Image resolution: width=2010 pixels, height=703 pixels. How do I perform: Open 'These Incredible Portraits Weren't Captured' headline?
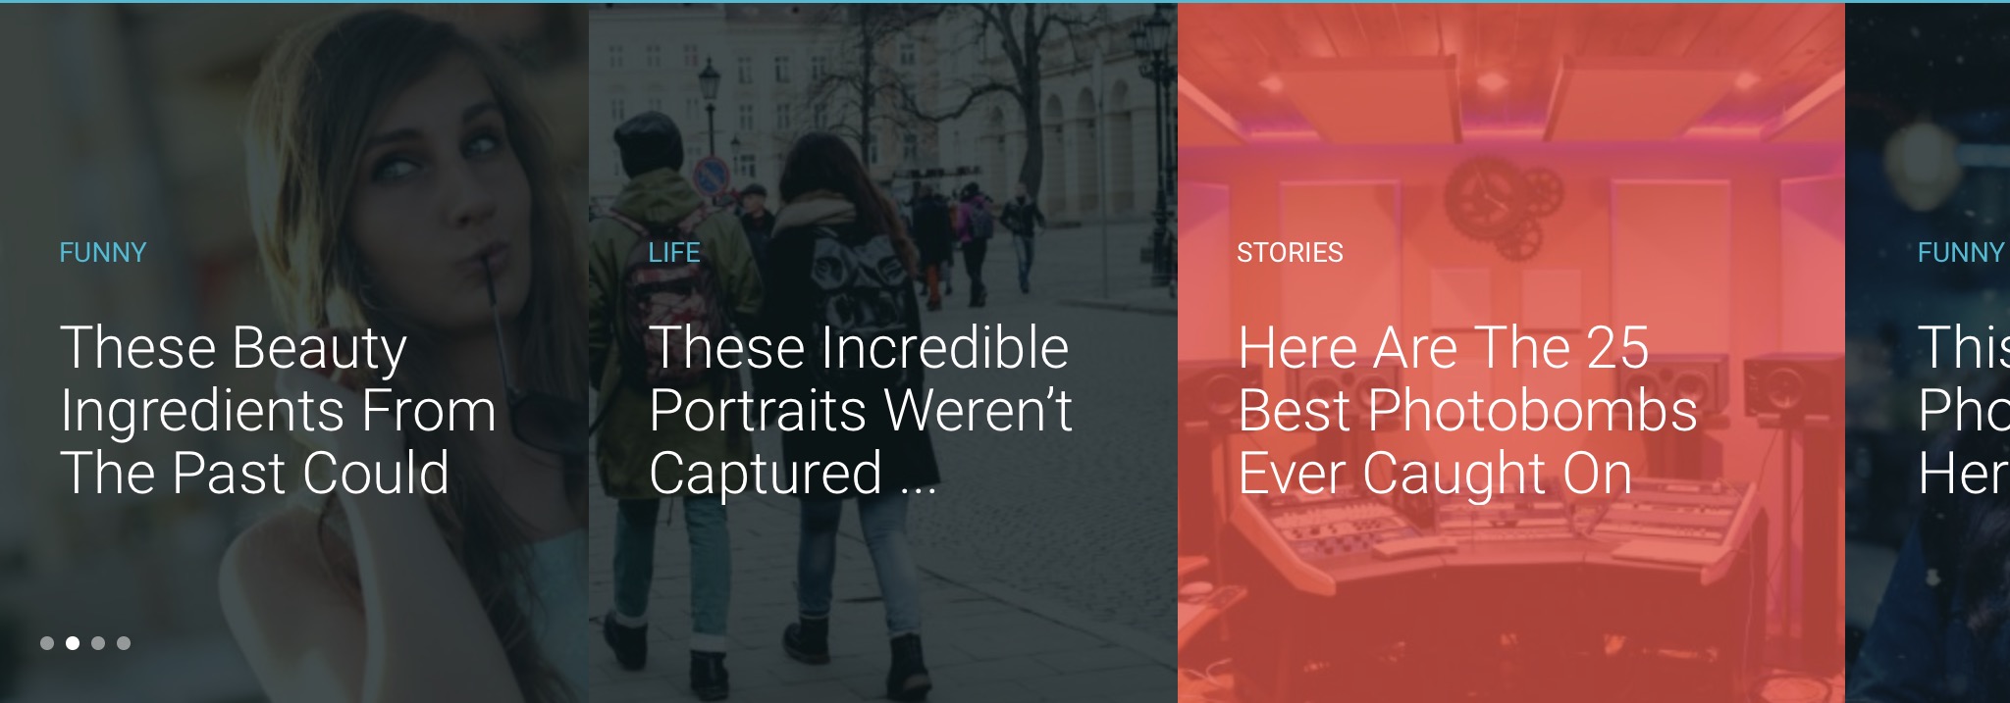[861, 410]
